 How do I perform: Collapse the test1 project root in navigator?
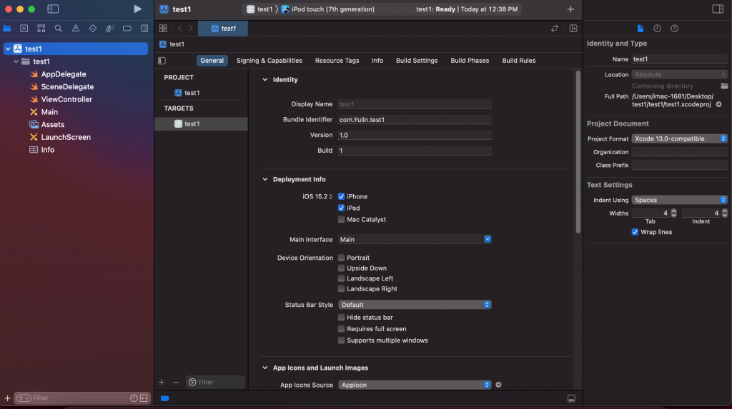(8, 49)
